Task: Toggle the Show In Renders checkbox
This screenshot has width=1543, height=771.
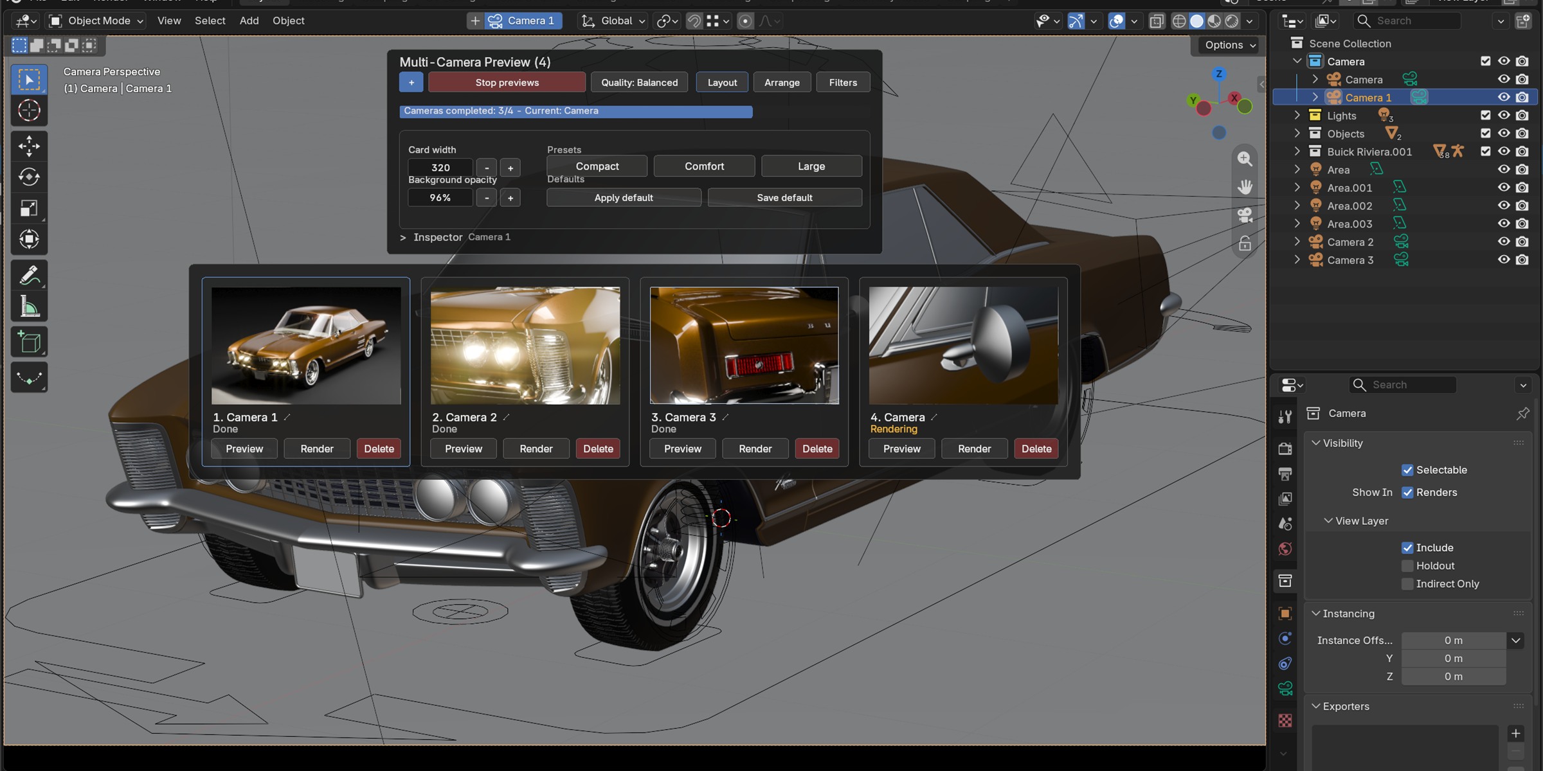Action: [x=1407, y=492]
